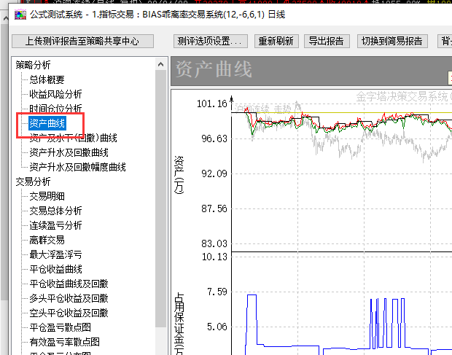Click the 10.13 margin axis value
452x355 pixels.
click(x=214, y=257)
